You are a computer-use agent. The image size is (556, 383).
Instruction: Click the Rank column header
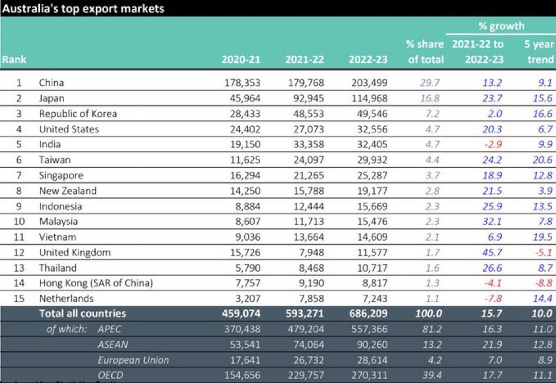(x=14, y=59)
